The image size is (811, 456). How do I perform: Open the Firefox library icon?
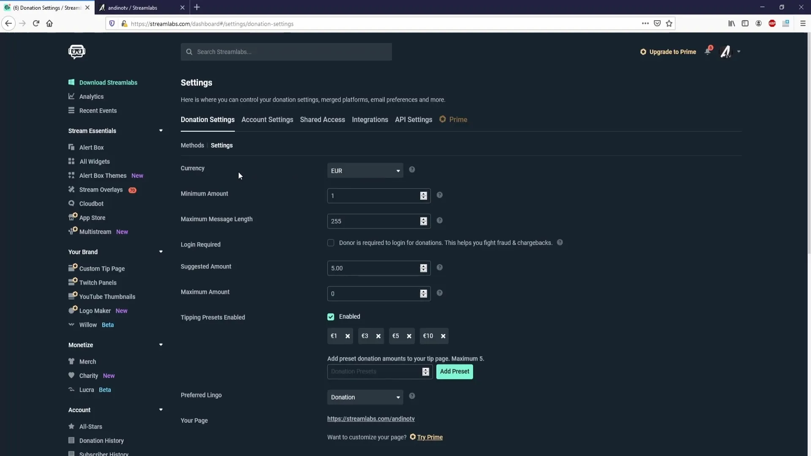pos(732,24)
